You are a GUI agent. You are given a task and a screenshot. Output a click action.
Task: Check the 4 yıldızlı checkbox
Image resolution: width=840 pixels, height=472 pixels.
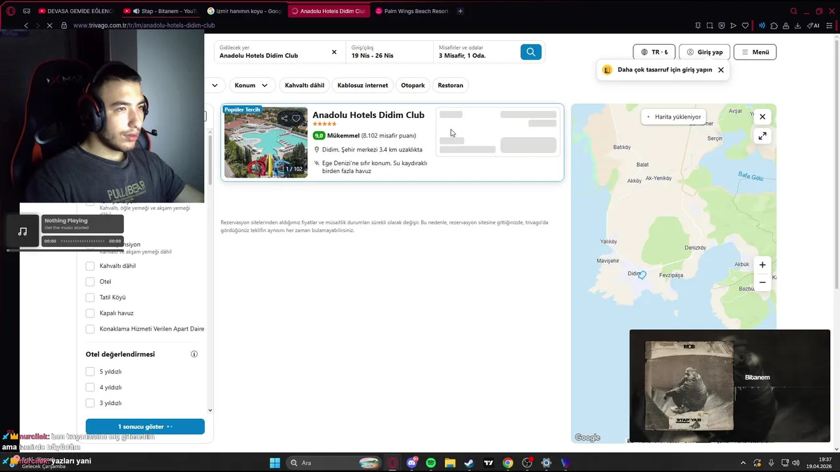[90, 387]
